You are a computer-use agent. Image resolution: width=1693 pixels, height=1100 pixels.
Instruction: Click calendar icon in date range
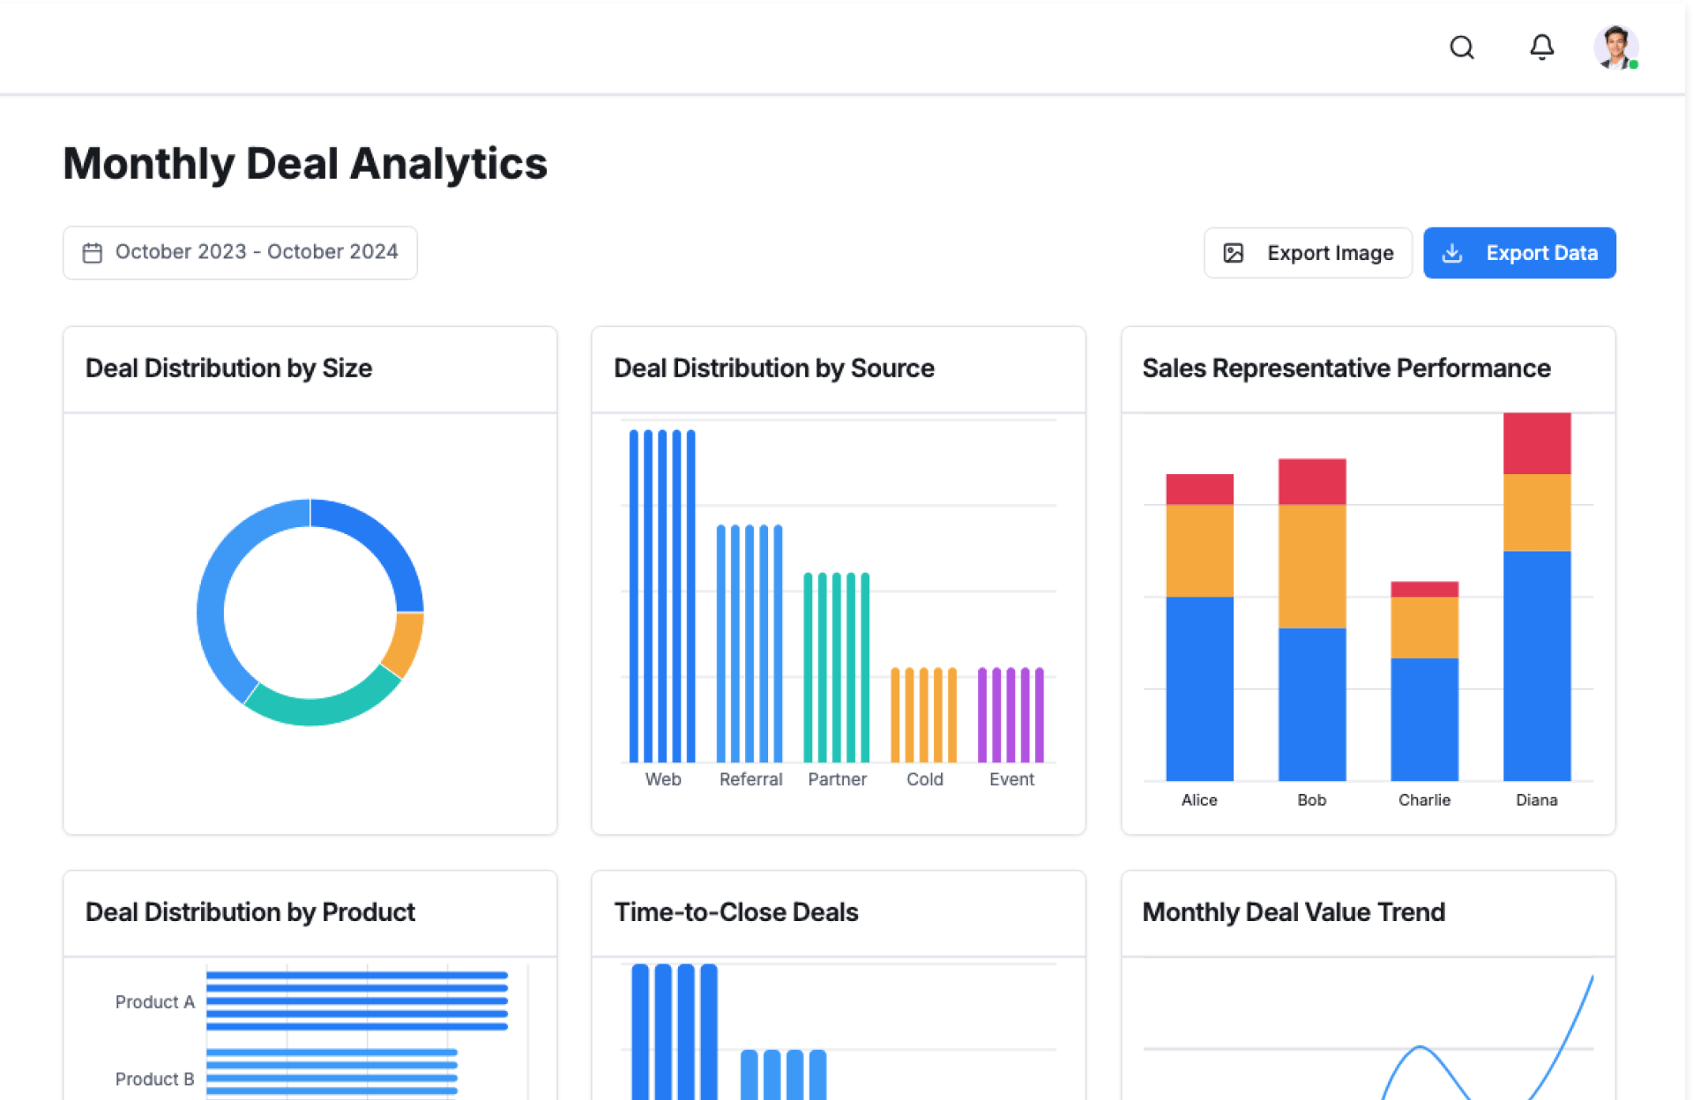click(x=93, y=253)
